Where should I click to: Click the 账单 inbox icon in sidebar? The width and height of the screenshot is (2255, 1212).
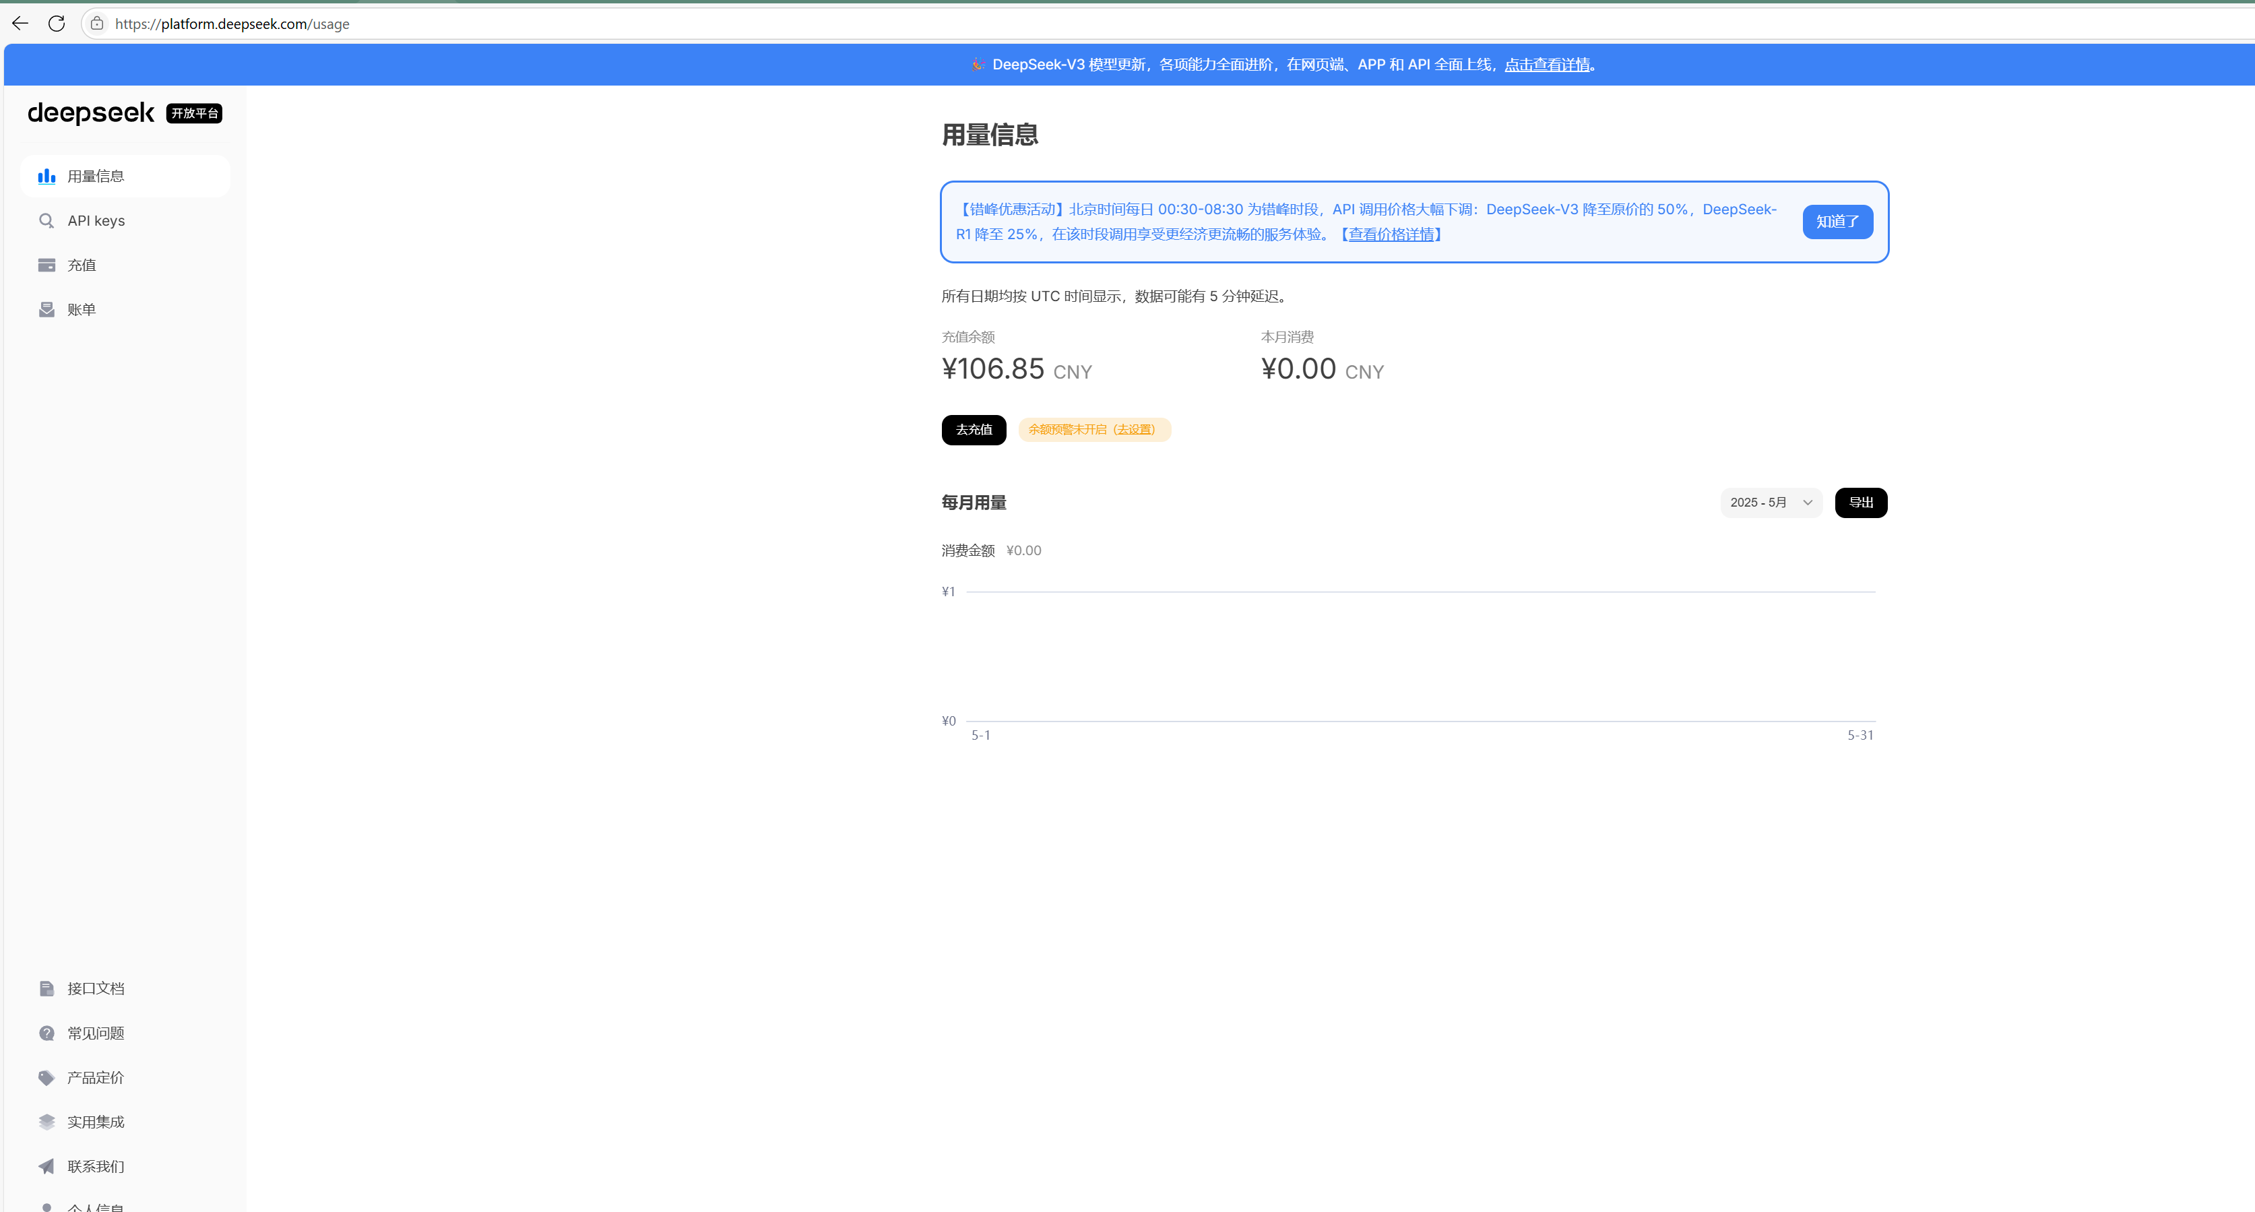pyautogui.click(x=46, y=310)
